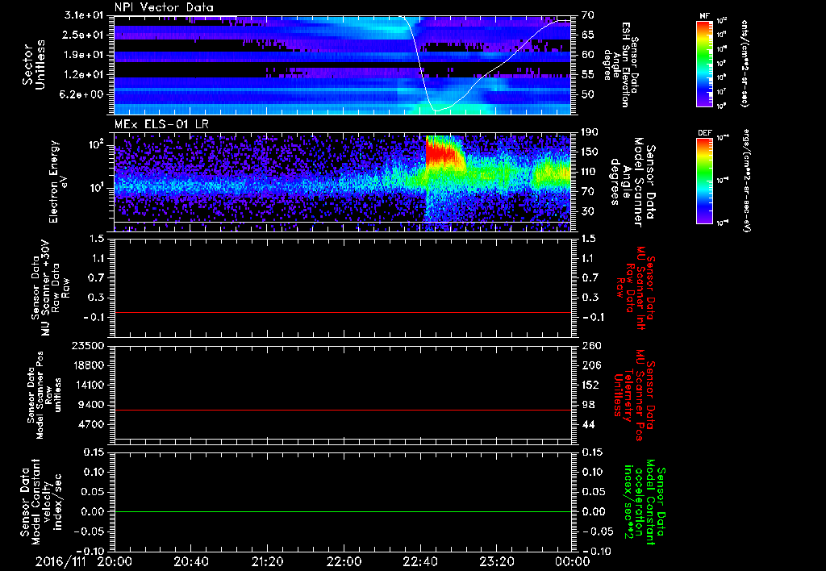Click the '22:40' time axis label
Image resolution: width=826 pixels, height=571 pixels.
419,561
